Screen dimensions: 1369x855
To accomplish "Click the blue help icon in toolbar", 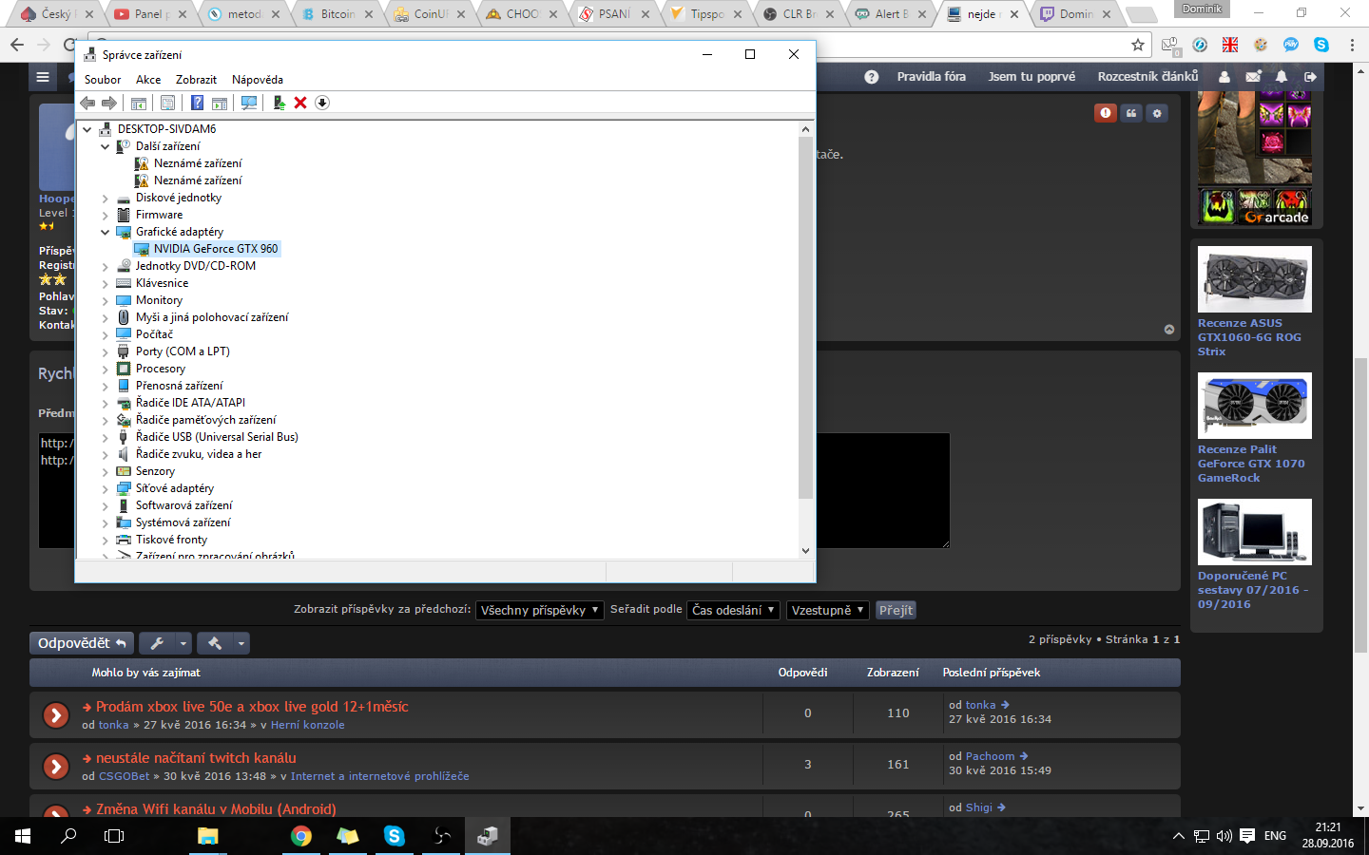I will click(x=197, y=103).
